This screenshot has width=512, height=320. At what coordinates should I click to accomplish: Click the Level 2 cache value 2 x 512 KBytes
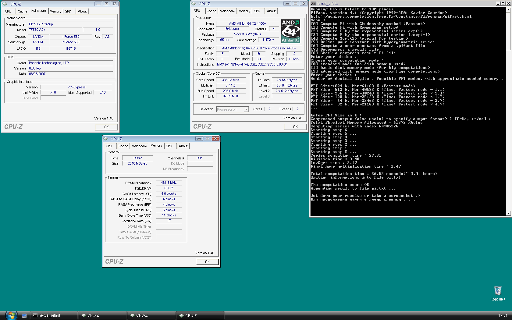pyautogui.click(x=287, y=91)
